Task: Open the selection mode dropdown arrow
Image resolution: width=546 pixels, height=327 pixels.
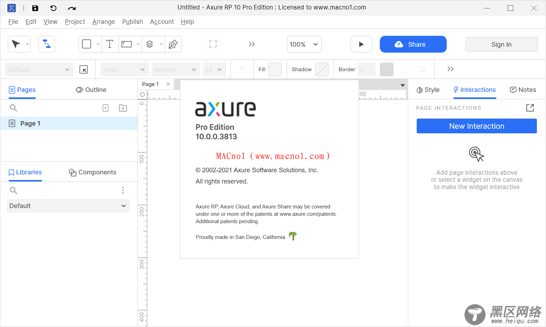Action: click(27, 44)
